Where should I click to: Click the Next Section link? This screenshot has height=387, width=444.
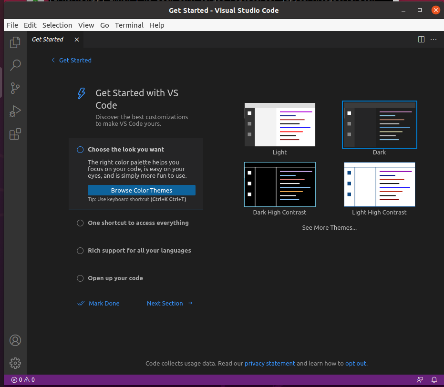tap(170, 303)
